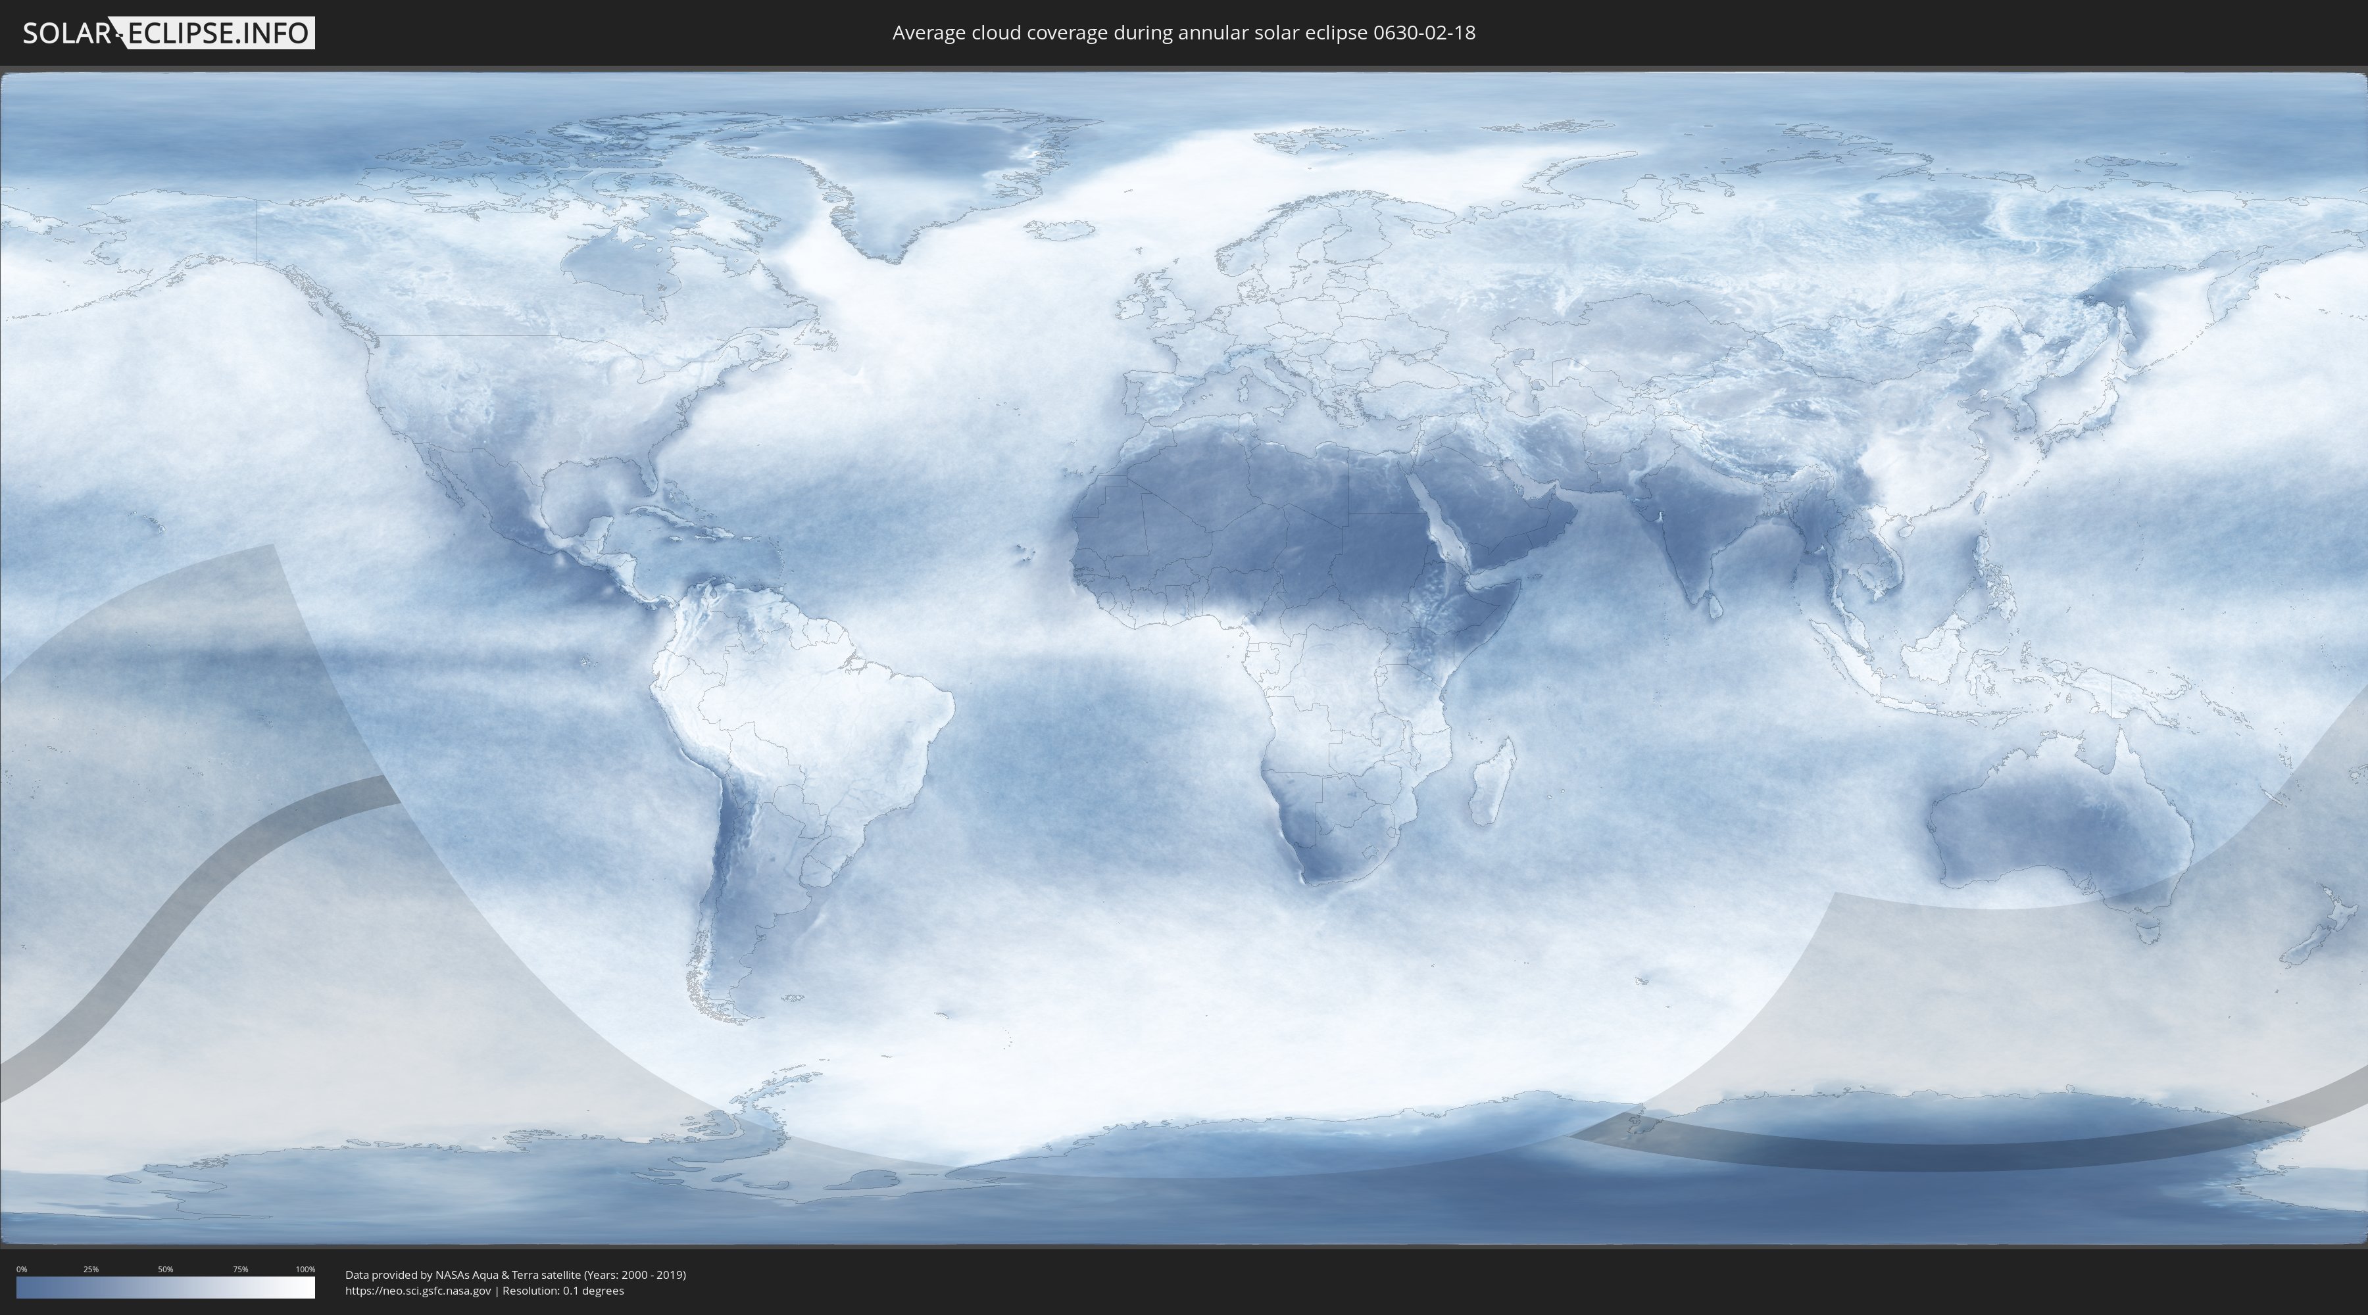This screenshot has height=1315, width=2368.
Task: Click the '25%' legend label
Action: (91, 1269)
